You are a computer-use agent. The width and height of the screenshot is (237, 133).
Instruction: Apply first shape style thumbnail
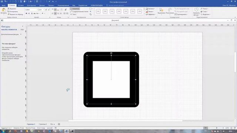point(98,11)
